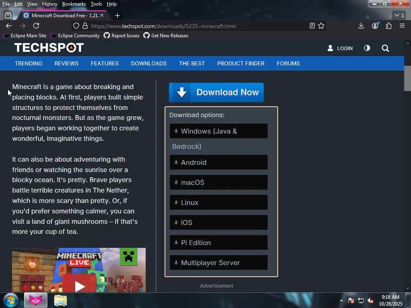Toggle reader view icon in address bar
411x308 pixels.
click(312, 26)
